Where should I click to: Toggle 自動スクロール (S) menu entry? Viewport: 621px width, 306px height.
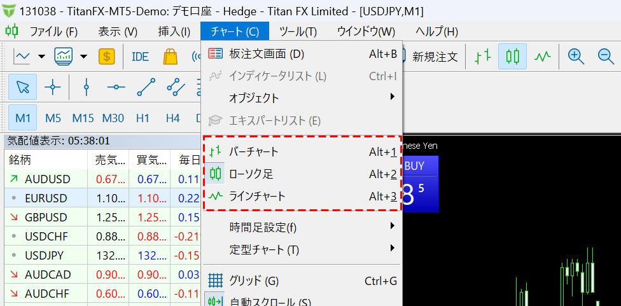303,300
